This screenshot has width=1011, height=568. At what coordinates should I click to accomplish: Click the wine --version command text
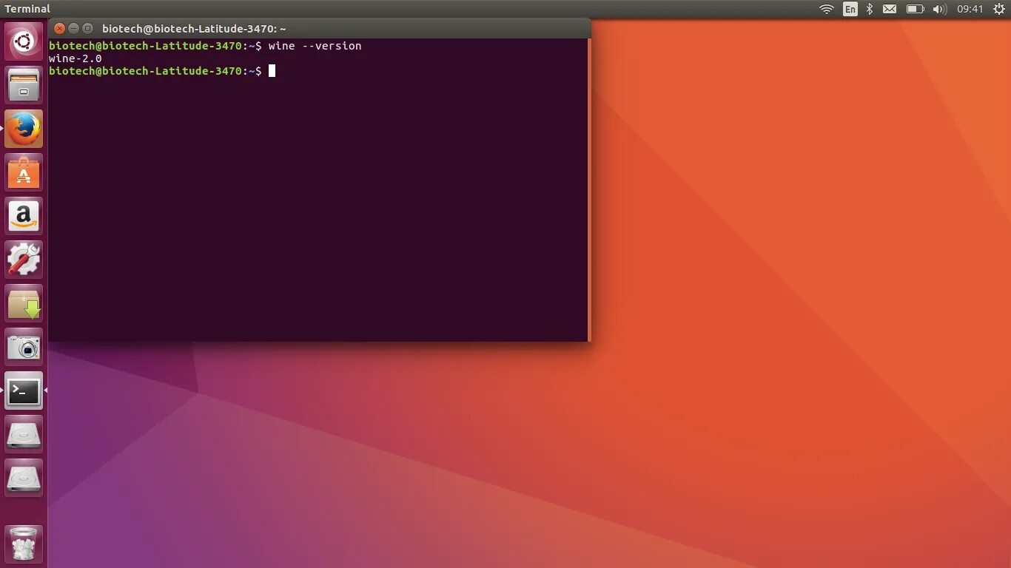click(x=315, y=46)
